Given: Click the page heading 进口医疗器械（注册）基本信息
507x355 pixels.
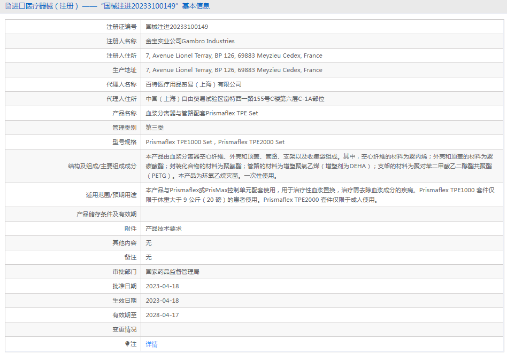Looking at the screenshot, I should 111,6.
